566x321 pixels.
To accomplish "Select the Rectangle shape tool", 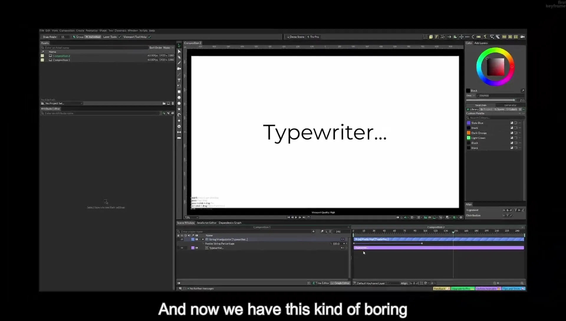I will (x=179, y=92).
